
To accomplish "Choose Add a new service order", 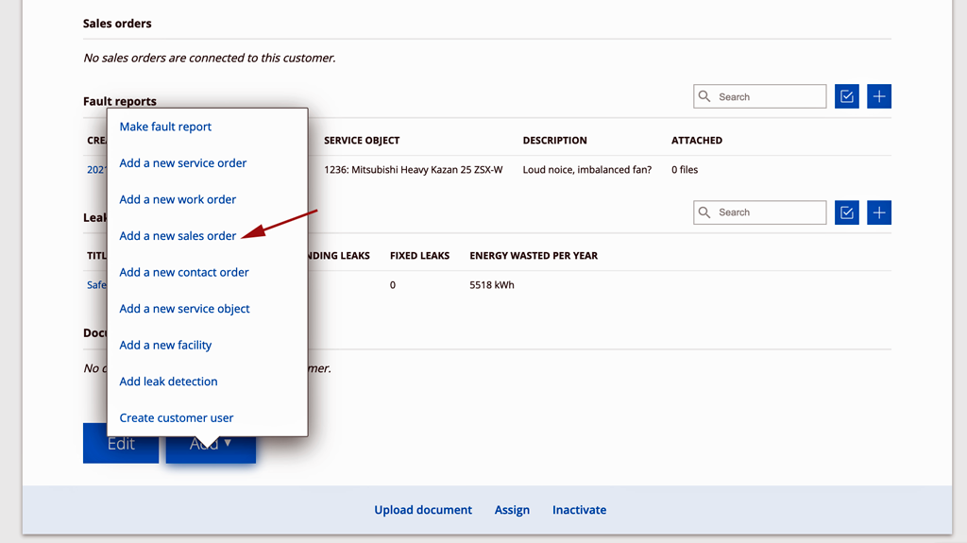I will [182, 163].
